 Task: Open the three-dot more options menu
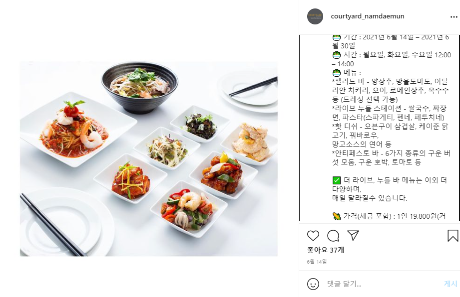pyautogui.click(x=454, y=17)
